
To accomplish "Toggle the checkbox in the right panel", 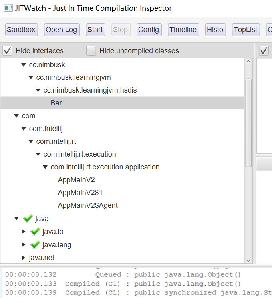I will pyautogui.click(x=264, y=51).
